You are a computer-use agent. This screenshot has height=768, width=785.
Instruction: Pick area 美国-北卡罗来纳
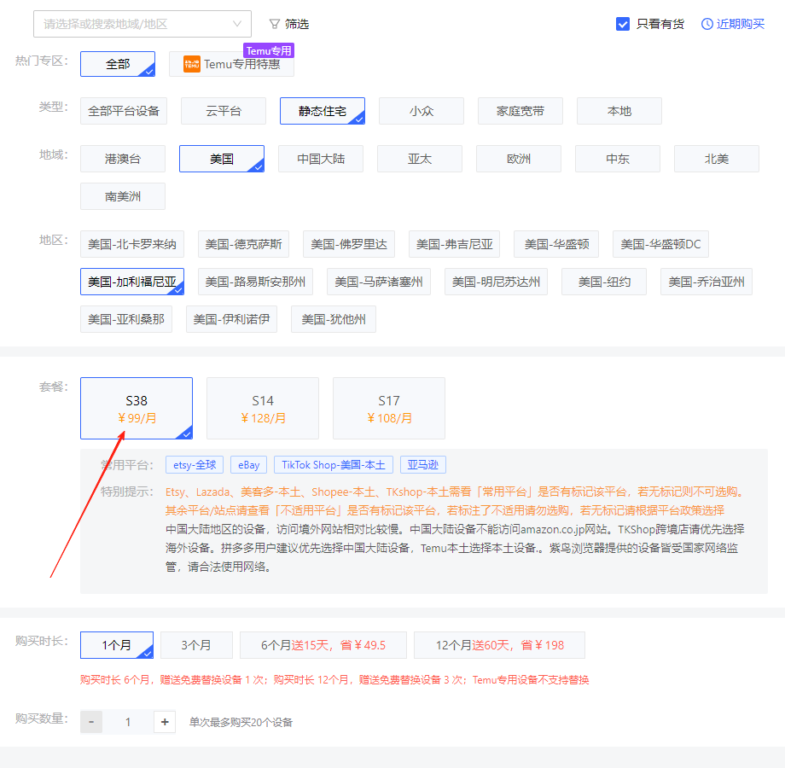132,244
